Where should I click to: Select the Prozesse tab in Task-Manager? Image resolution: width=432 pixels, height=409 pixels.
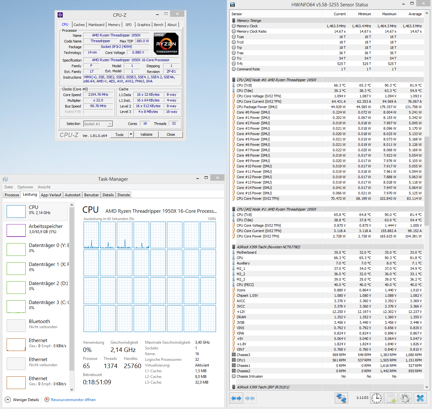click(12, 195)
